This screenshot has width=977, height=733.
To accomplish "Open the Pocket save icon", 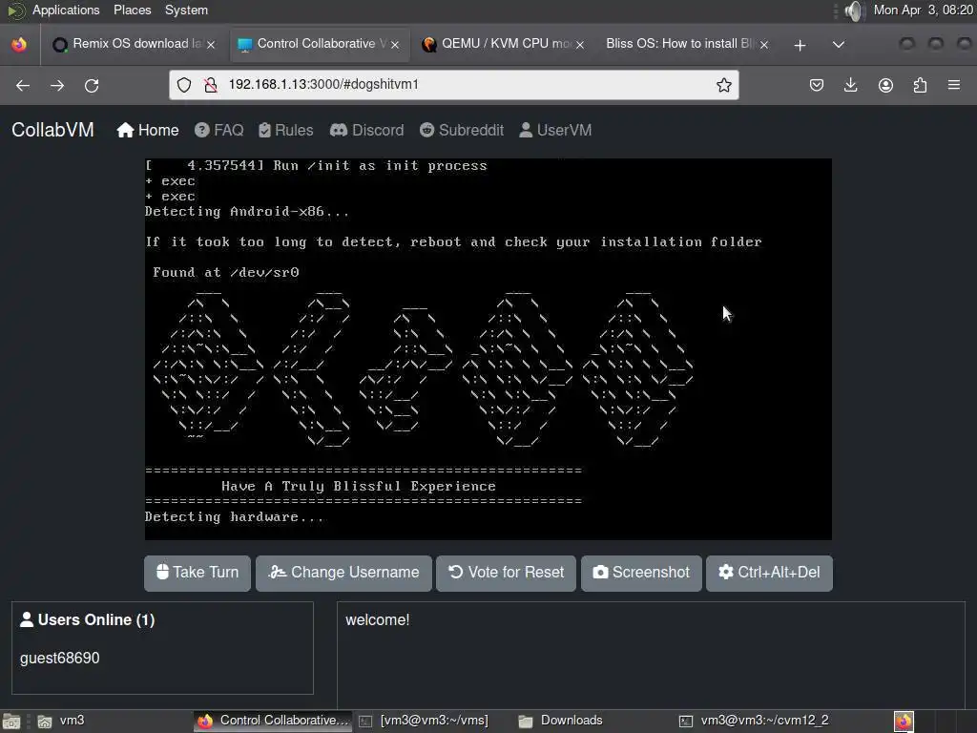I will pyautogui.click(x=817, y=85).
